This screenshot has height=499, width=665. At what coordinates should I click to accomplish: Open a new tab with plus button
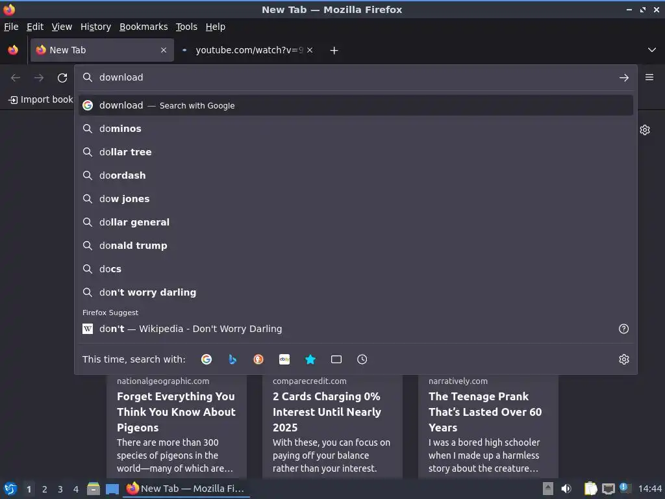coord(334,51)
